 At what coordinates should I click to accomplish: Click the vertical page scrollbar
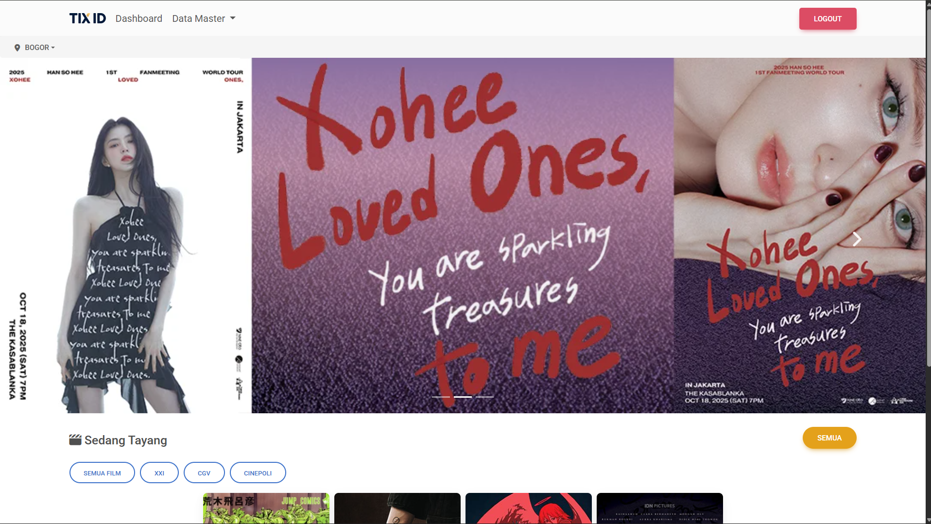928,194
